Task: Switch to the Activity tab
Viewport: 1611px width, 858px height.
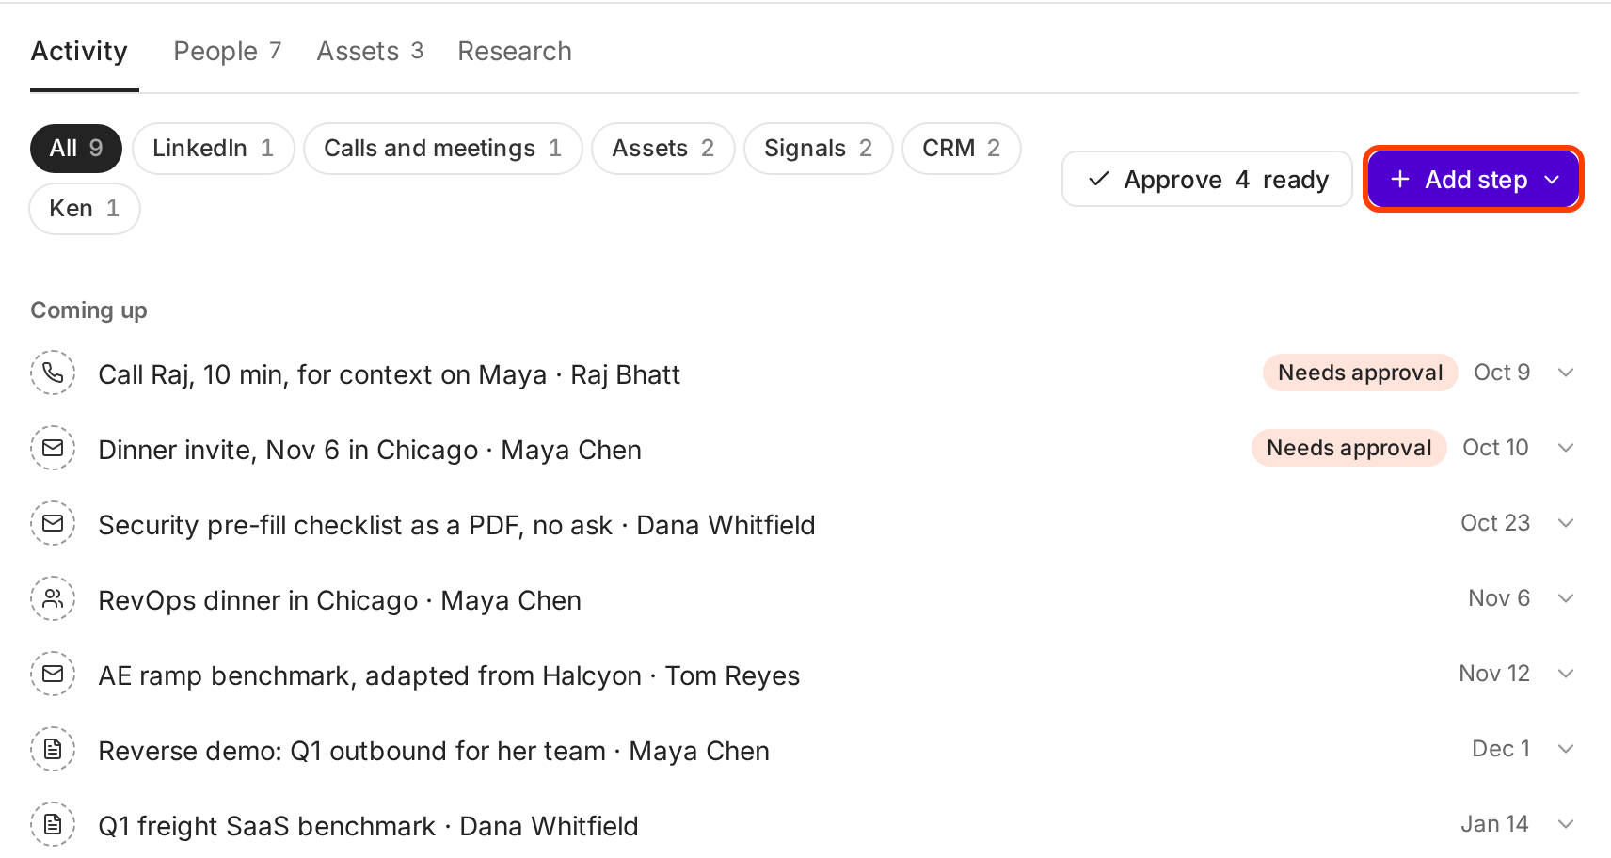Action: point(79,51)
